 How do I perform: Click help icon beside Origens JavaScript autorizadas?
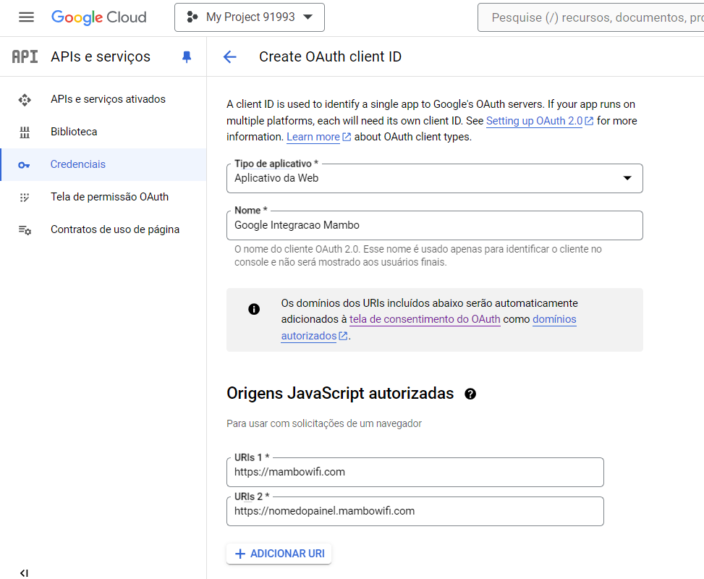pos(470,394)
